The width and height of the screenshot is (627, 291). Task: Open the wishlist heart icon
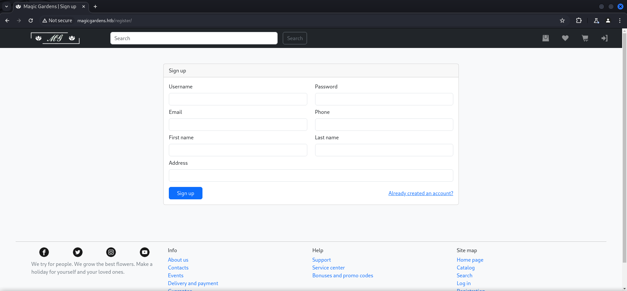pyautogui.click(x=565, y=38)
